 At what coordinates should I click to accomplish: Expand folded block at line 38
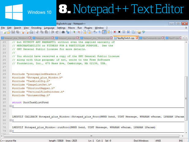[11, 106]
